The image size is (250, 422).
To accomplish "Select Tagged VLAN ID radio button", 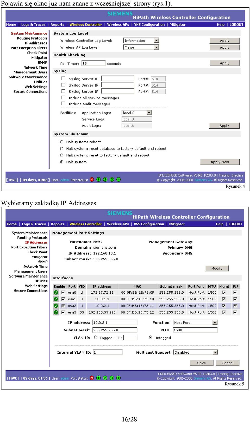I will [x=96, y=337].
